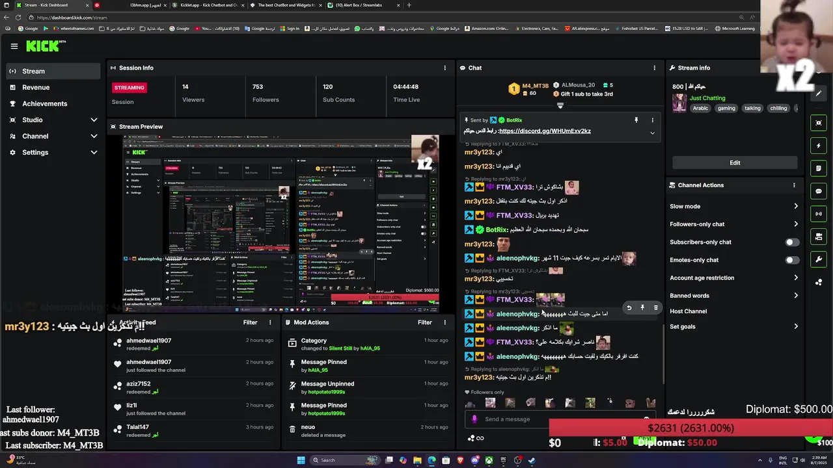Click aziz7152 in Activity Feed
Image resolution: width=833 pixels, height=468 pixels.
139,384
